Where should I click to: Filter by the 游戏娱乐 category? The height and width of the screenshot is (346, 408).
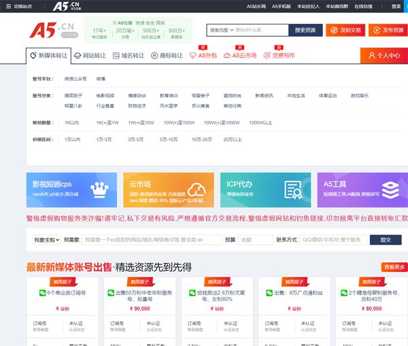pos(360,96)
